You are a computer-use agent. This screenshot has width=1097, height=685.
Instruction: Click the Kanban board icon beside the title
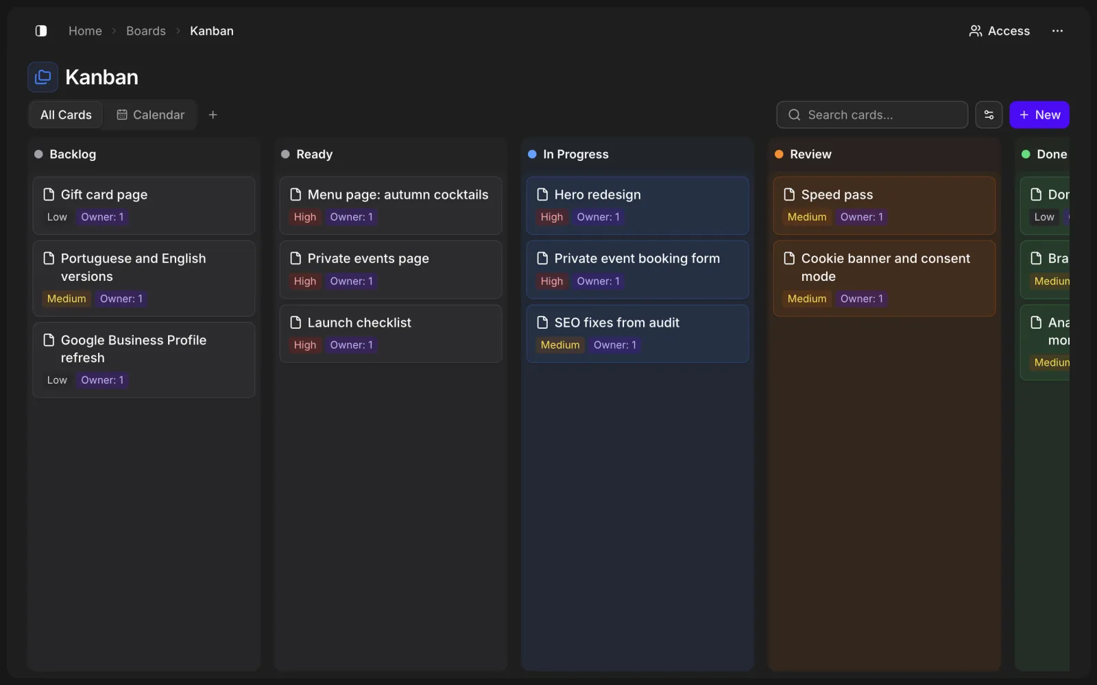coord(43,77)
